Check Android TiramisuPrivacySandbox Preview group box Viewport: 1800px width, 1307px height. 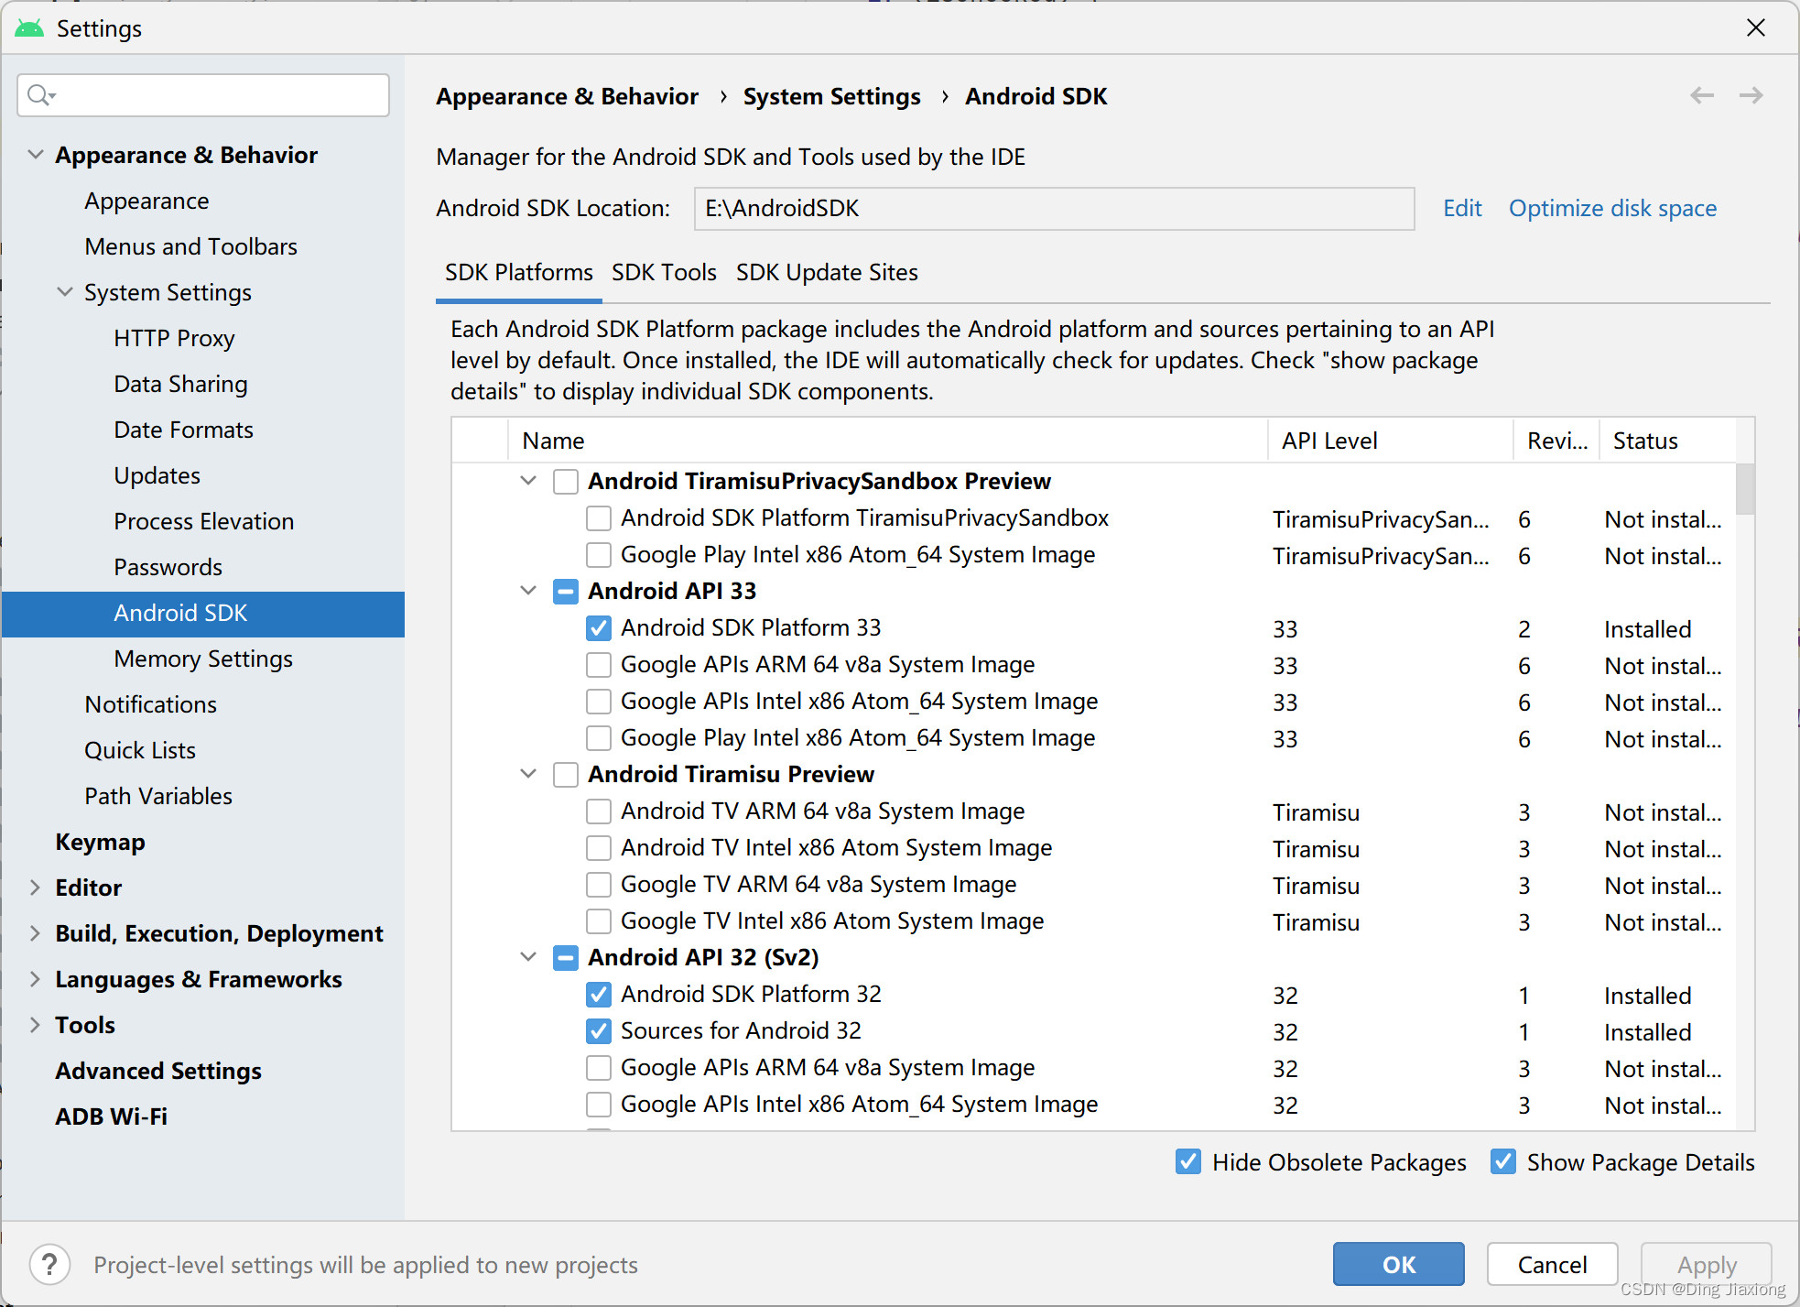click(566, 482)
